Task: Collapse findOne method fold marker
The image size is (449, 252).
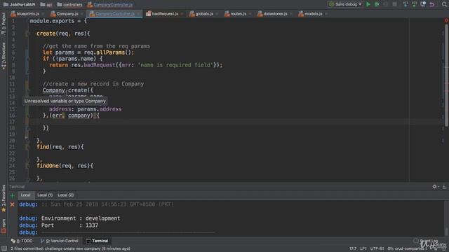Action: (x=27, y=166)
